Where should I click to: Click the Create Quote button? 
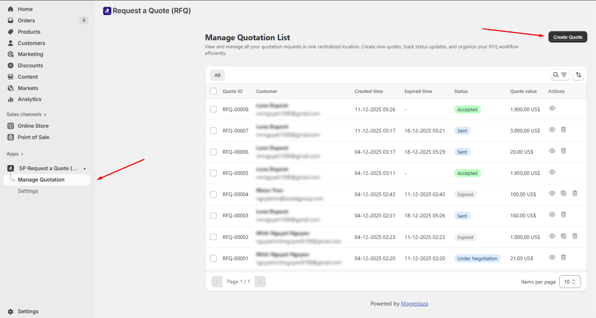pyautogui.click(x=567, y=37)
